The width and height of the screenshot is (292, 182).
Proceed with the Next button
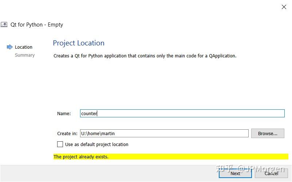235,173
